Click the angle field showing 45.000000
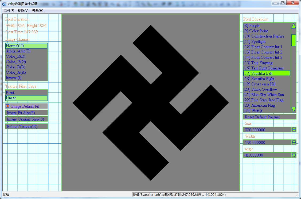 (x=267, y=155)
